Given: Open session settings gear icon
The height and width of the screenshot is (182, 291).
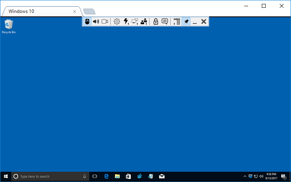Looking at the screenshot, I should 116,22.
